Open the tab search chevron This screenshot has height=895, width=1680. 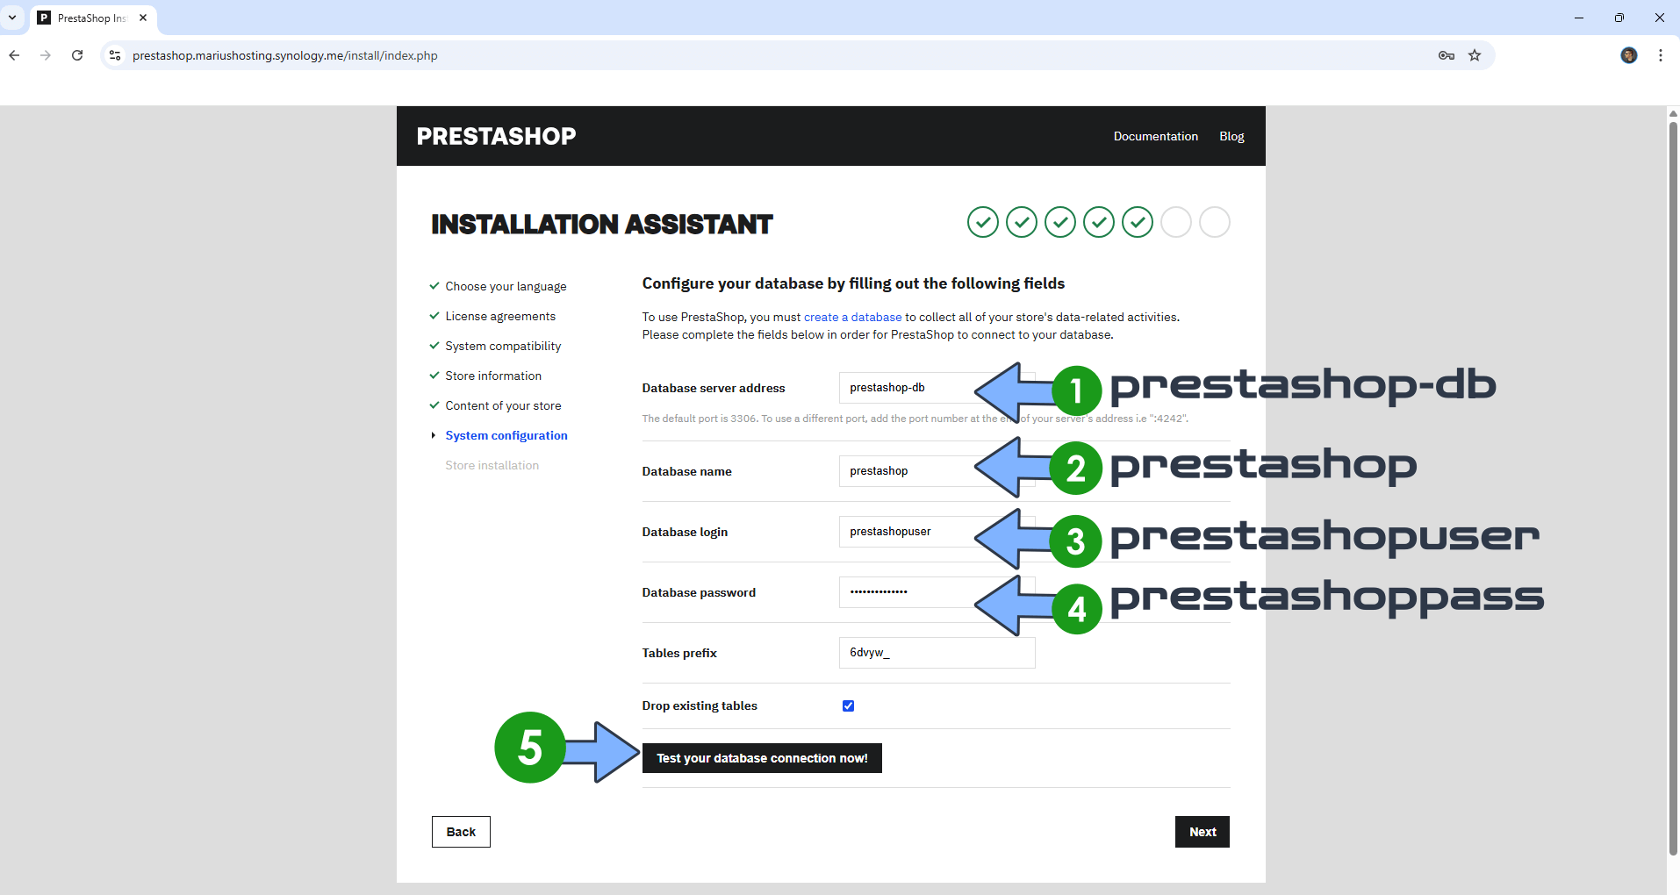pos(12,17)
